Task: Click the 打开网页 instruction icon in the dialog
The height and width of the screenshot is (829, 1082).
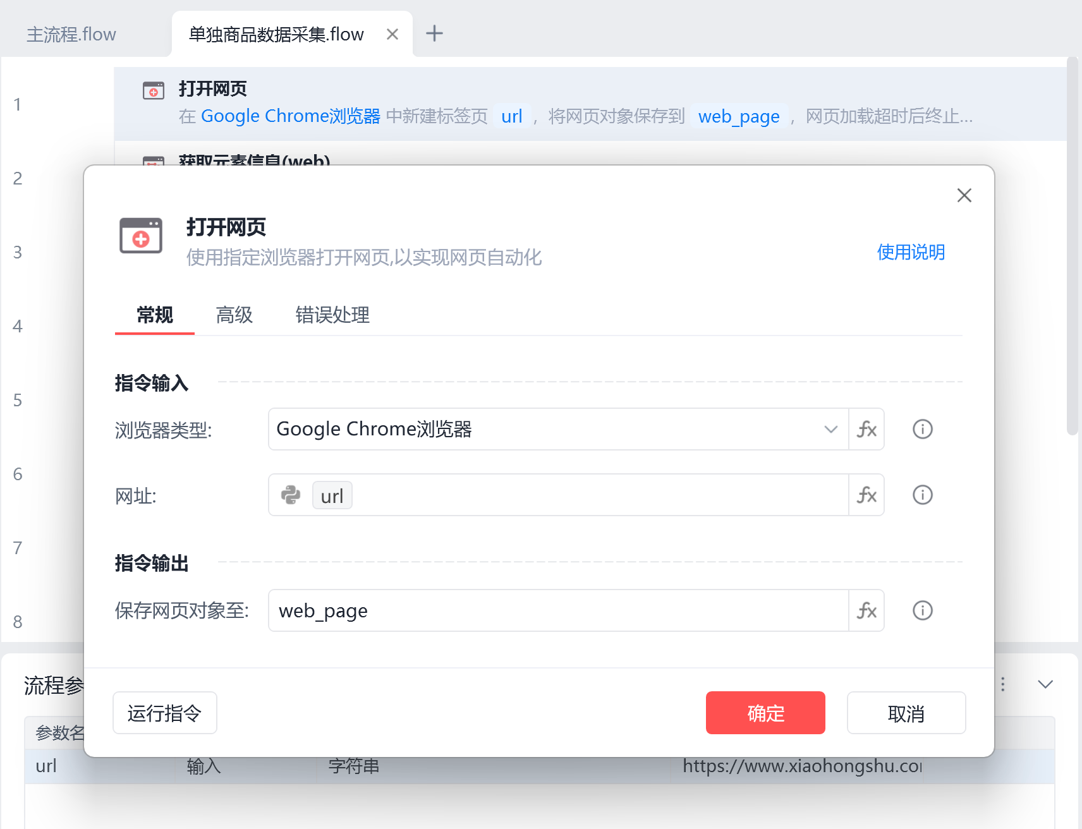Action: (140, 235)
